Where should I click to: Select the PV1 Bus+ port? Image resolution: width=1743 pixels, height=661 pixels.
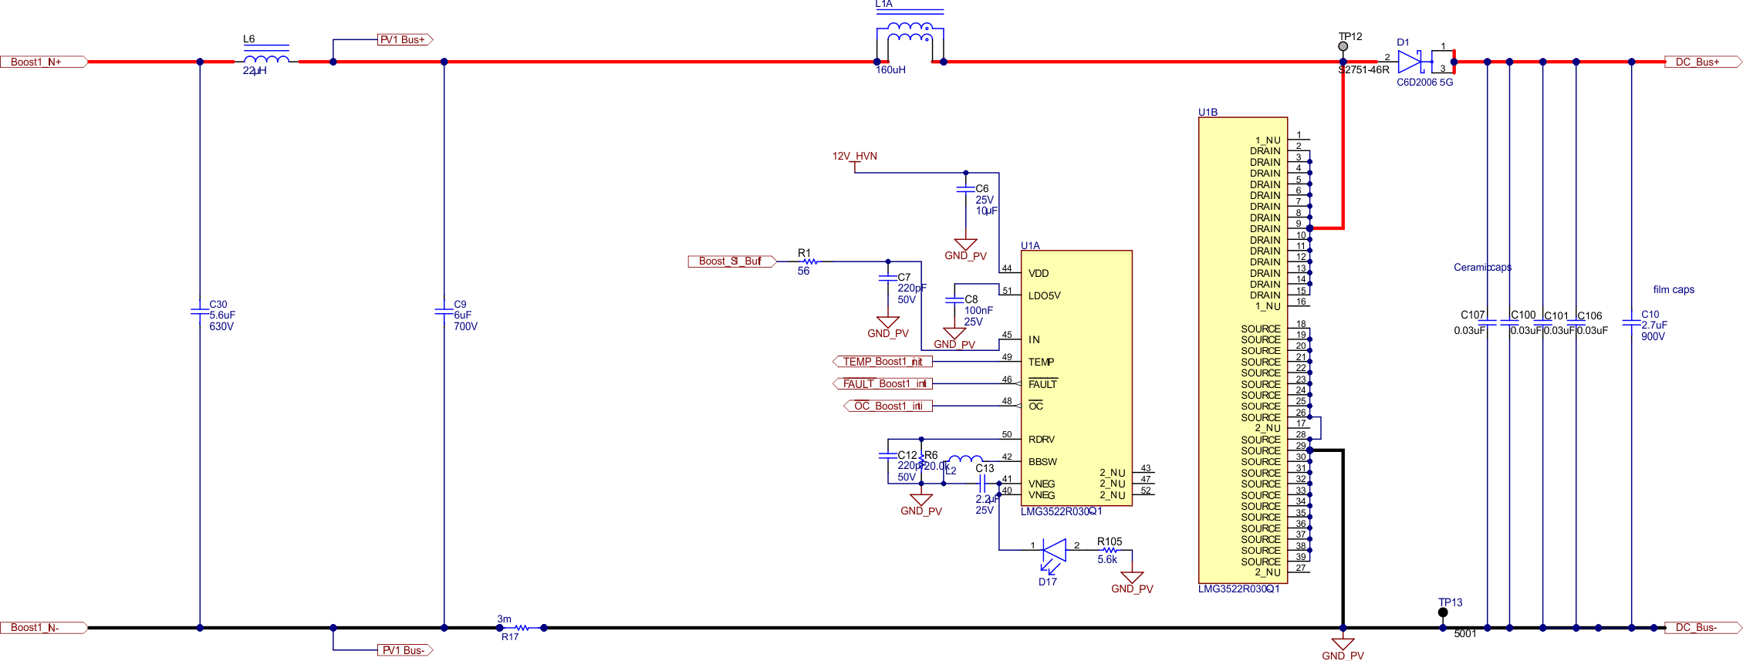pos(405,39)
